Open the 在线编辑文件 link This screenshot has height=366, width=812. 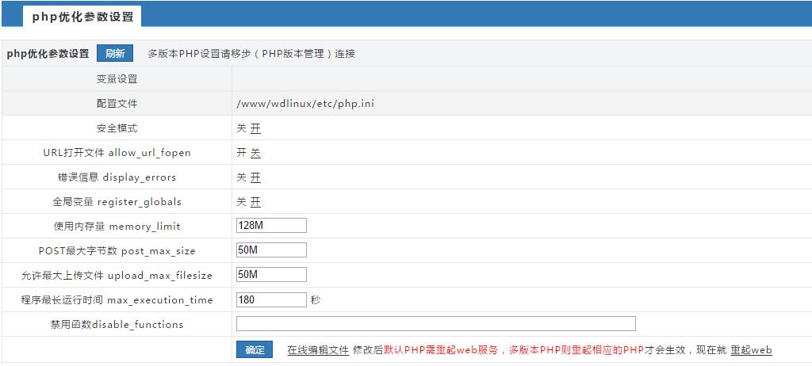[x=318, y=350]
